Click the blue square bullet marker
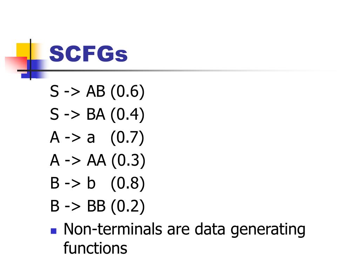Image resolution: width=359 pixels, height=269 pixels. (x=54, y=231)
